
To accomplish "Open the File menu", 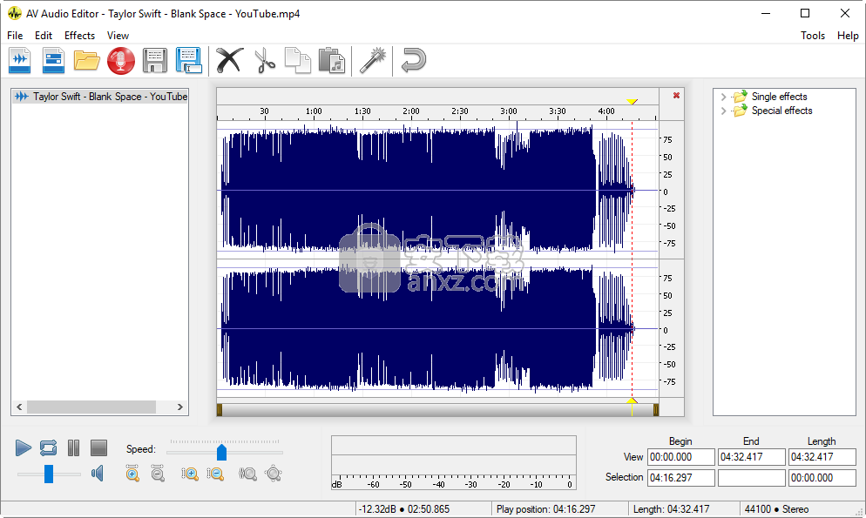I will pos(15,36).
